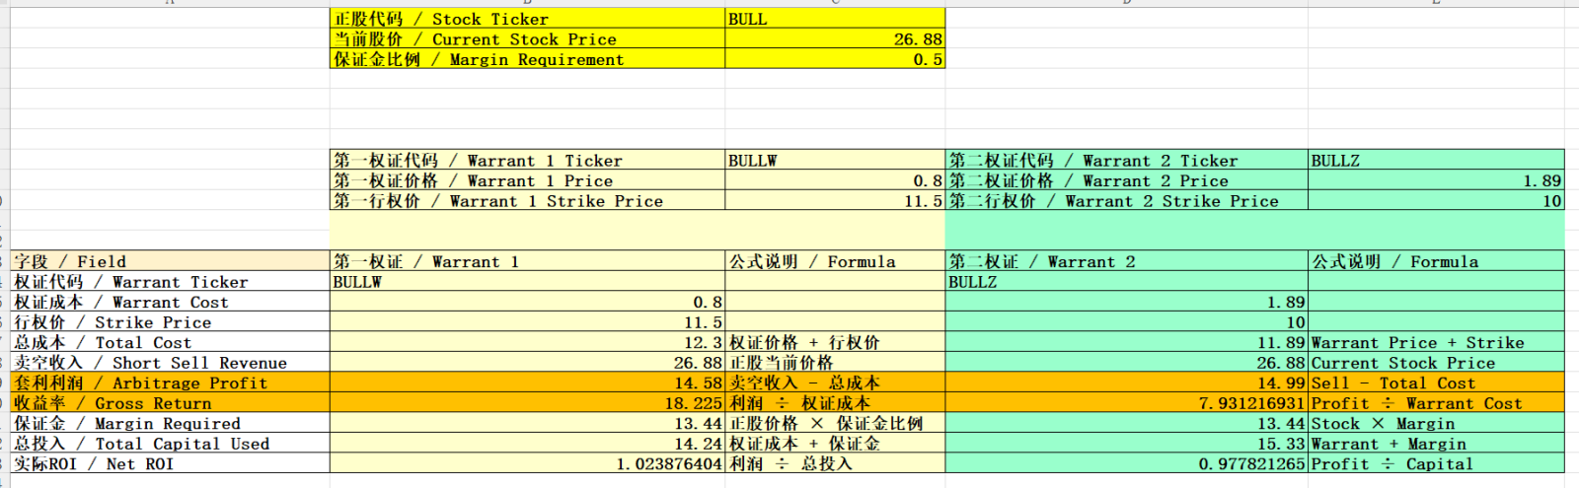Image resolution: width=1579 pixels, height=488 pixels.
Task: Click the 7.931216931 Gross Return value
Action: click(x=1127, y=403)
